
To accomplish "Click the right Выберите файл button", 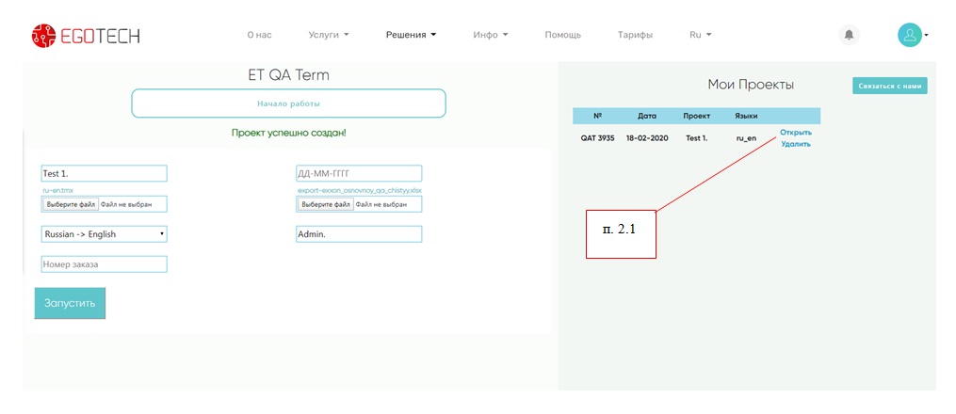I will pos(326,204).
